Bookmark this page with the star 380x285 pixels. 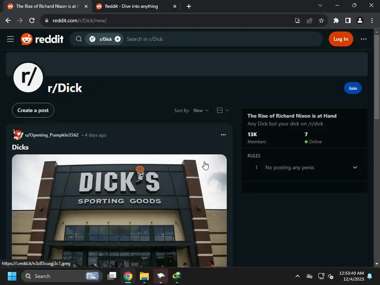coord(321,21)
